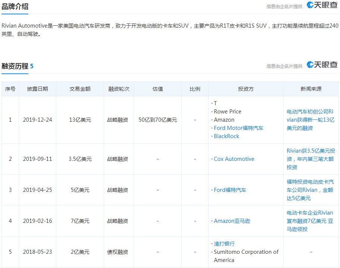Select 信息由企名片提供 beside 品牌介绍

[x=284, y=6]
